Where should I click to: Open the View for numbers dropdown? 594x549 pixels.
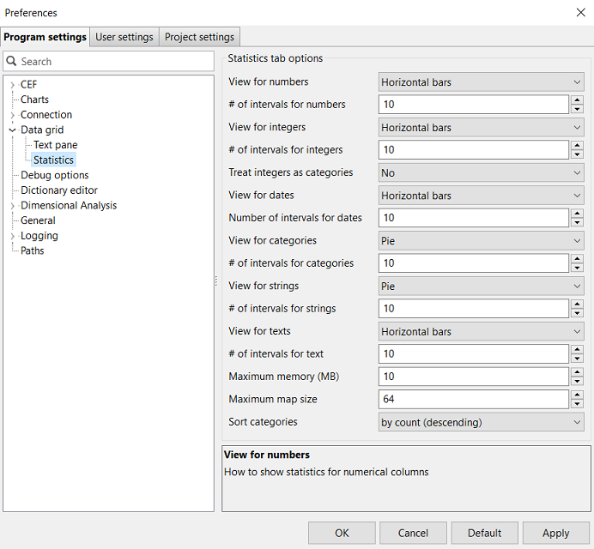click(481, 82)
